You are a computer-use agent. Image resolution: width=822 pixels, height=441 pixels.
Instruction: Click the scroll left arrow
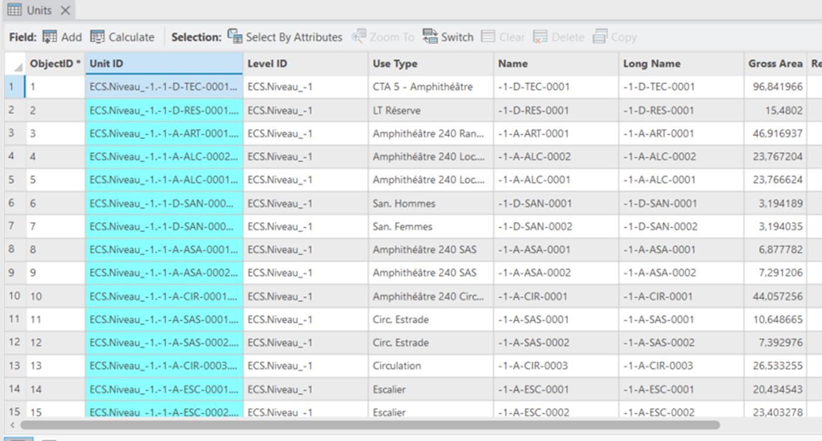click(13, 425)
